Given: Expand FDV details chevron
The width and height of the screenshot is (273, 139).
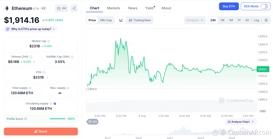Looking at the screenshot, I should pos(47,77).
